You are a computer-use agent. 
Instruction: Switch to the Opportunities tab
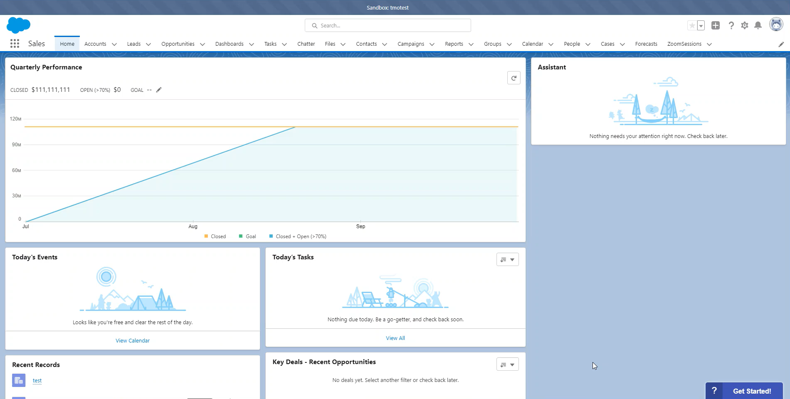[x=178, y=44]
